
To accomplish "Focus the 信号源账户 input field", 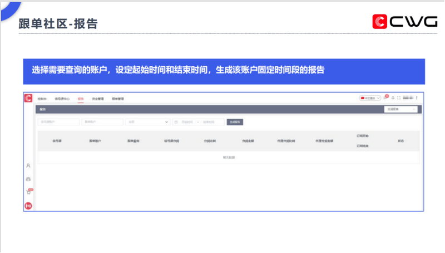I will 58,122.
